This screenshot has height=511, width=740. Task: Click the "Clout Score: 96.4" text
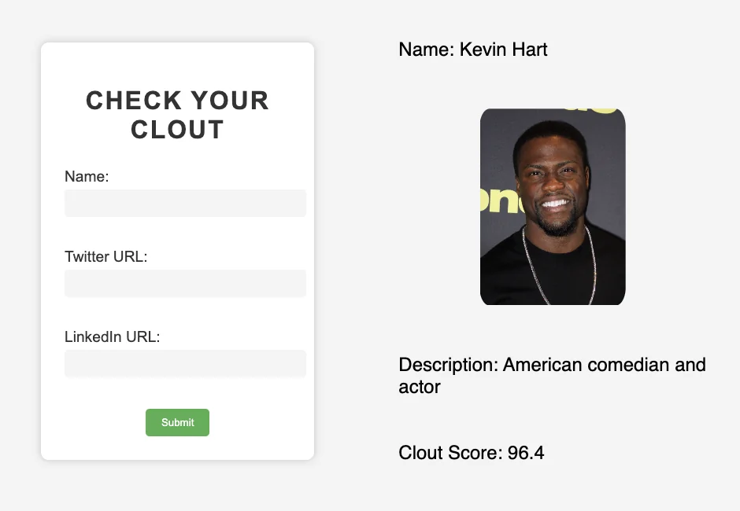tap(472, 453)
